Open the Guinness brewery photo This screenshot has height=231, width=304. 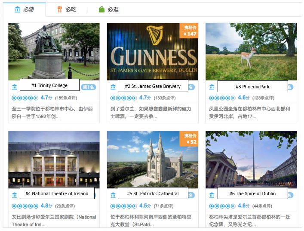(x=153, y=51)
